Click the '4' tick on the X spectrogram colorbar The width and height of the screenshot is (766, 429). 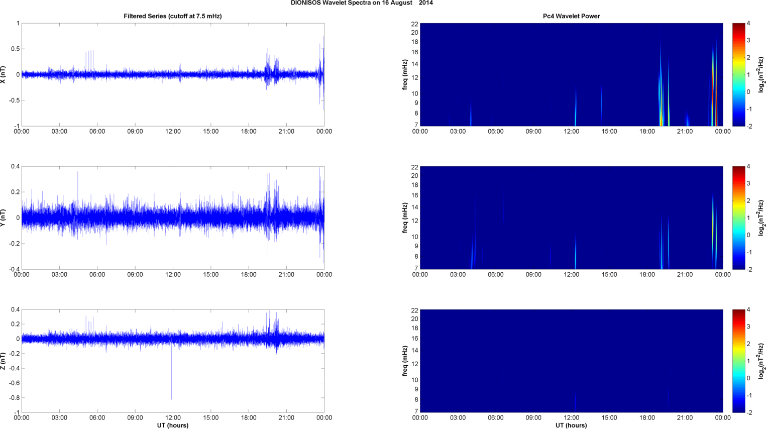coord(748,24)
